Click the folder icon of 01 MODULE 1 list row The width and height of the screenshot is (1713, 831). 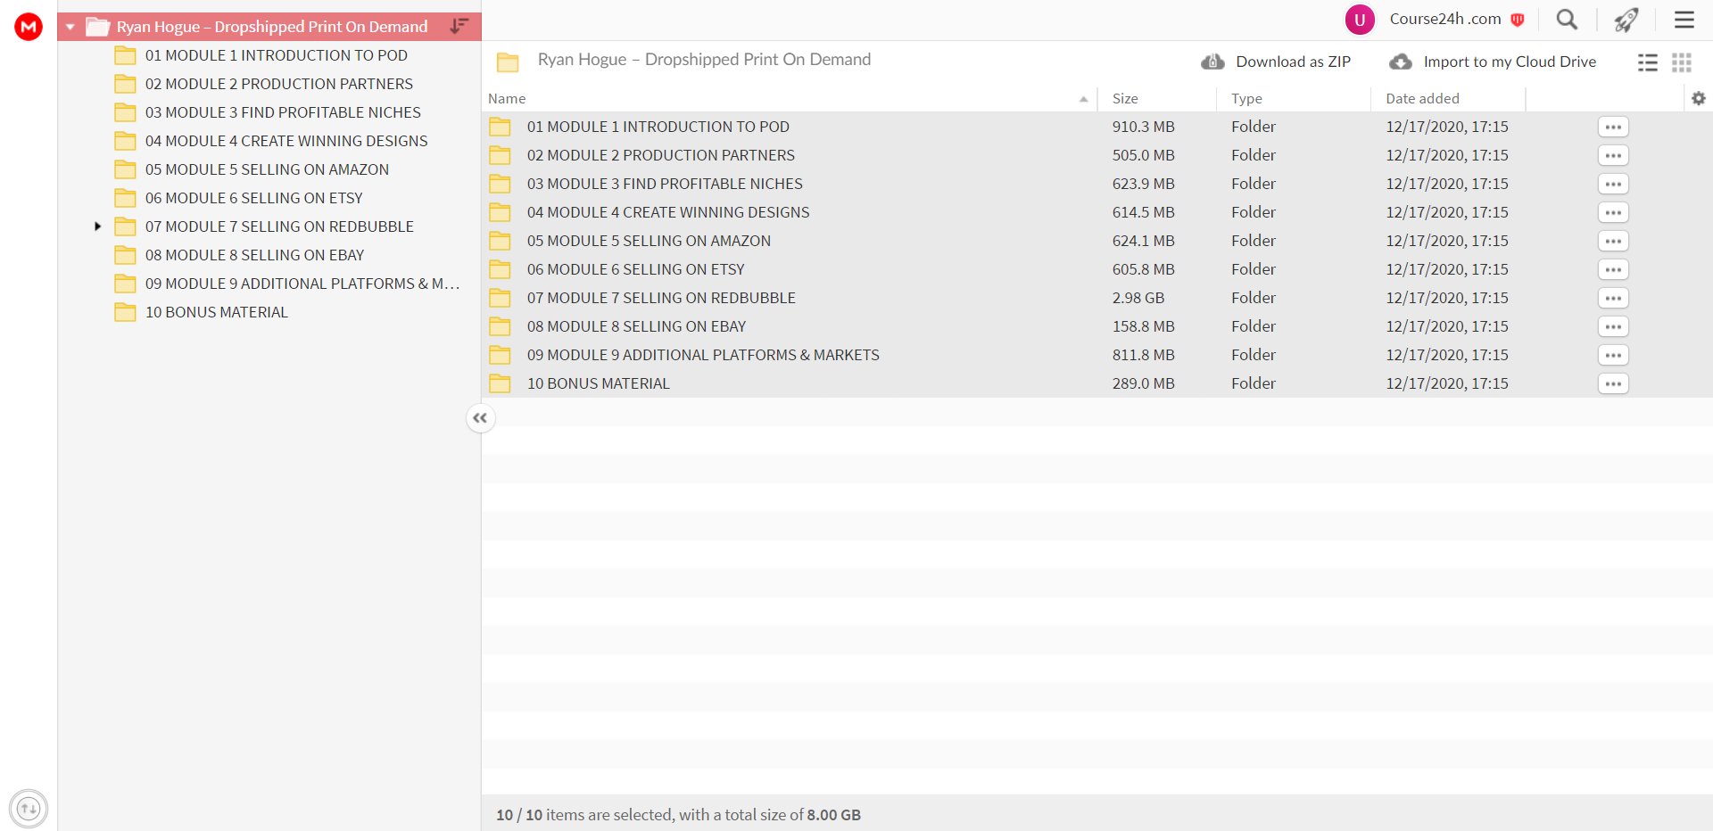pyautogui.click(x=500, y=127)
